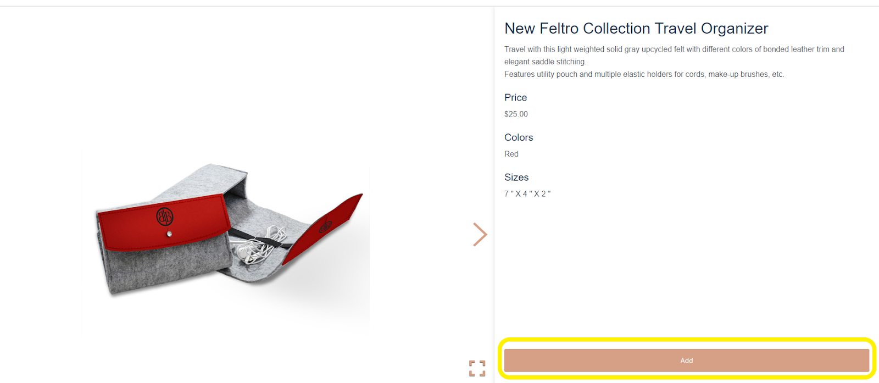The image size is (879, 383).
Task: Click the monogram on the open red flap
Action: click(x=325, y=225)
